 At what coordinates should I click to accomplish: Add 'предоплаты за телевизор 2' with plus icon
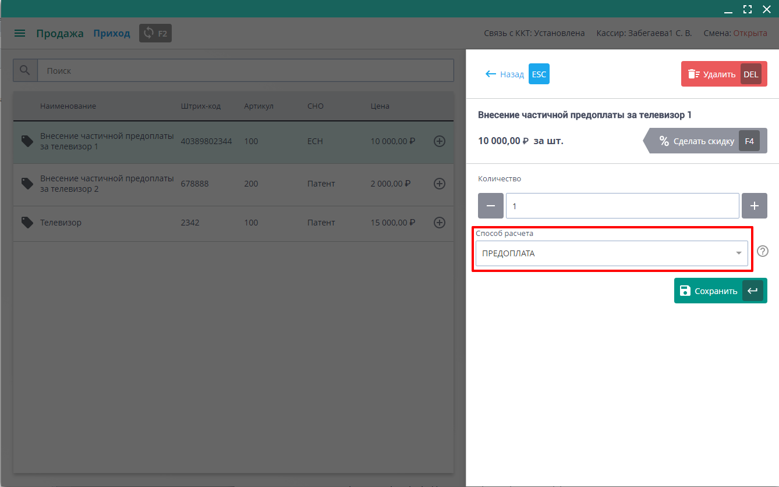point(440,184)
